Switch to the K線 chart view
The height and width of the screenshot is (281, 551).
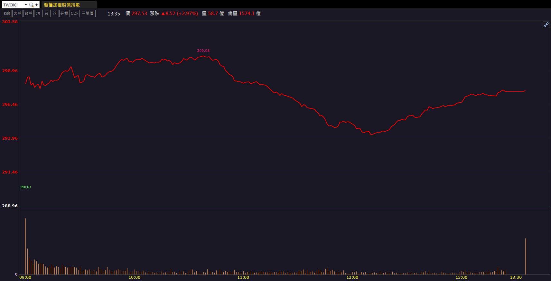pos(7,14)
